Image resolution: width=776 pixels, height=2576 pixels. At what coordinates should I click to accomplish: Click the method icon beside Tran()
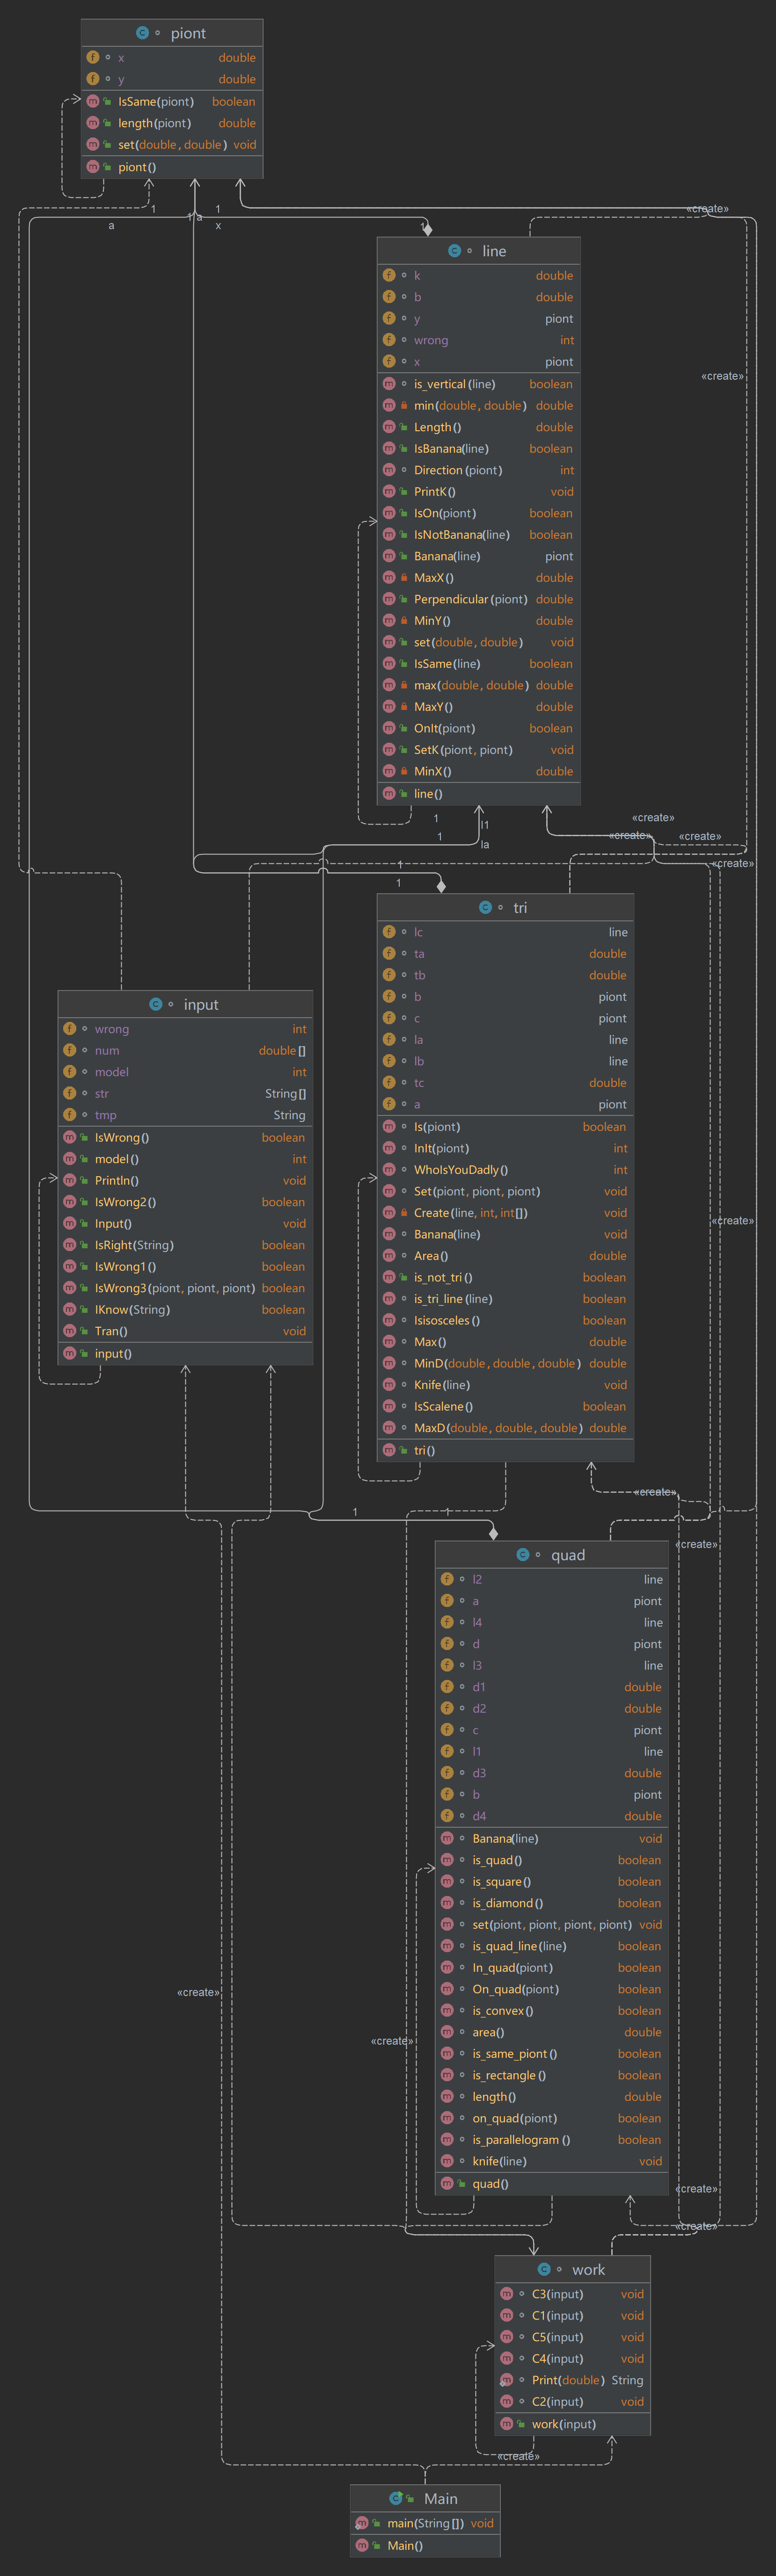pos(69,1330)
